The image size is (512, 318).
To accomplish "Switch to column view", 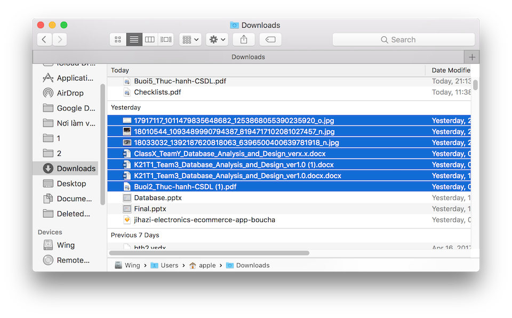I will click(150, 39).
